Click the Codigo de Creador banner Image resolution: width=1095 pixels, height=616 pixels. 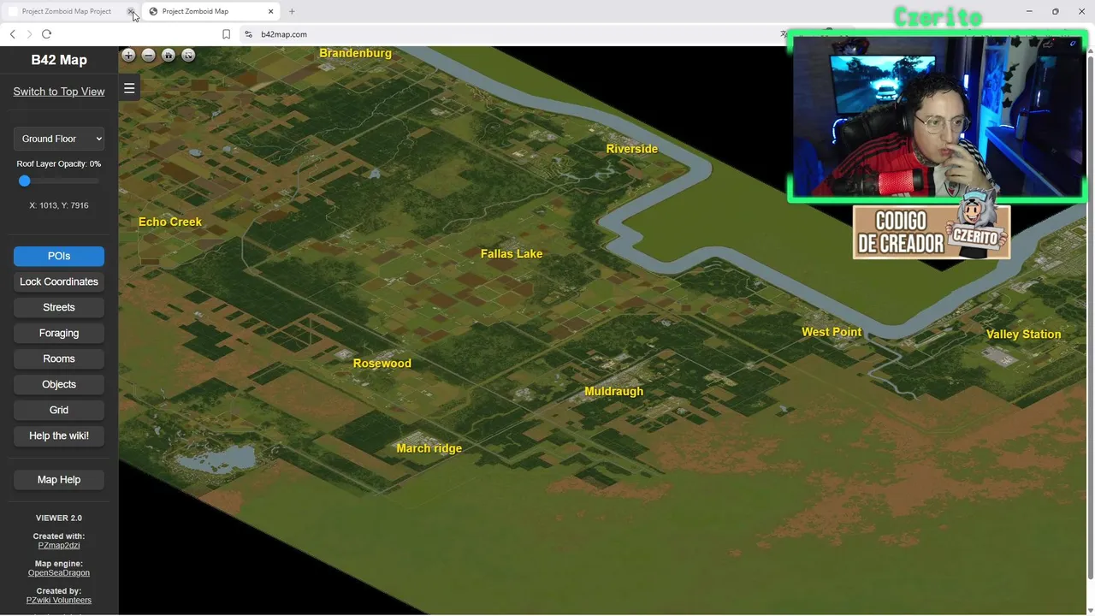click(932, 231)
